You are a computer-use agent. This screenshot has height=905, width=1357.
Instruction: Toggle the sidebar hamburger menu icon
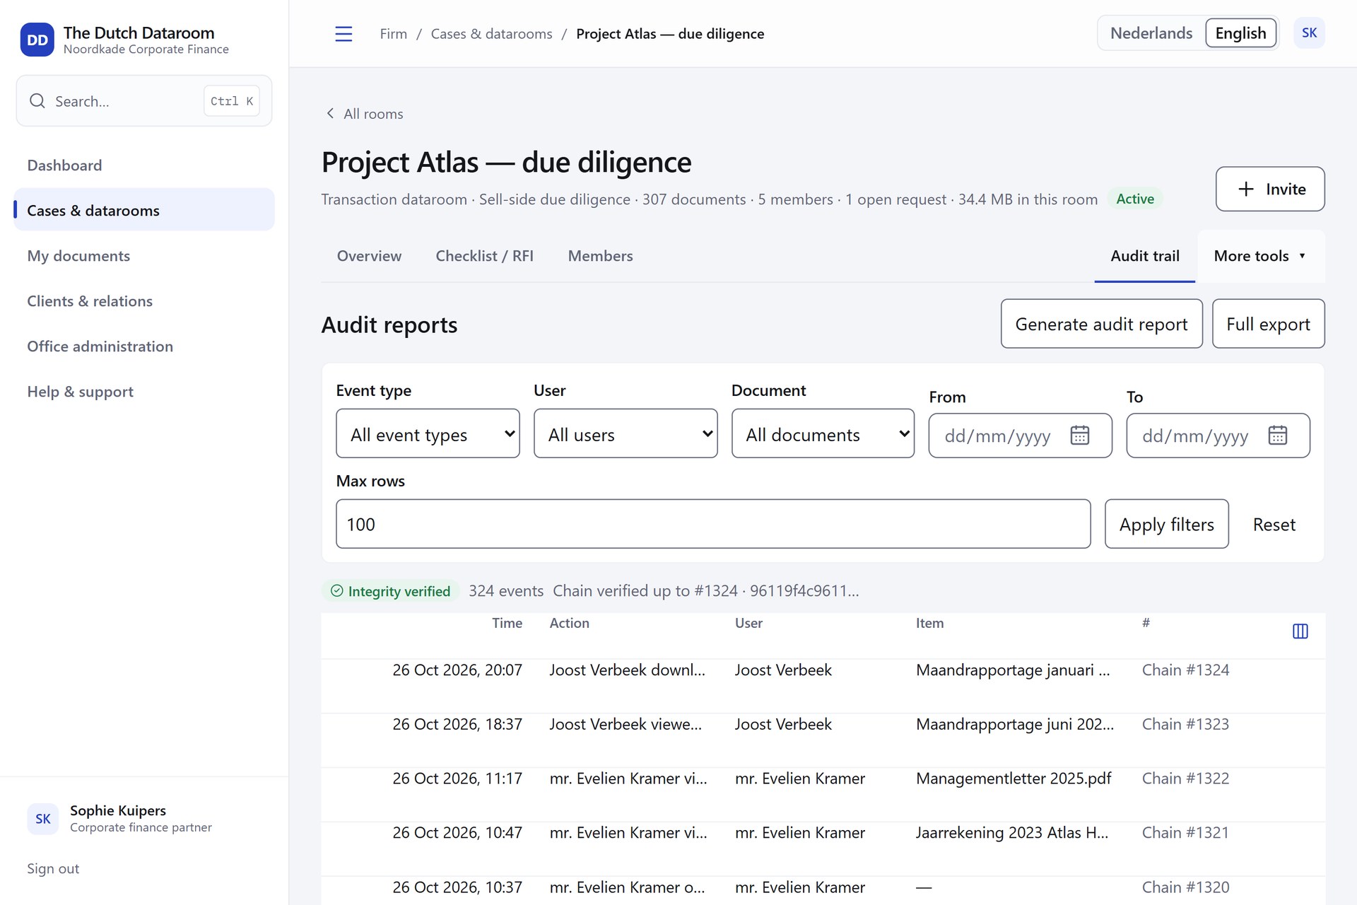point(343,34)
